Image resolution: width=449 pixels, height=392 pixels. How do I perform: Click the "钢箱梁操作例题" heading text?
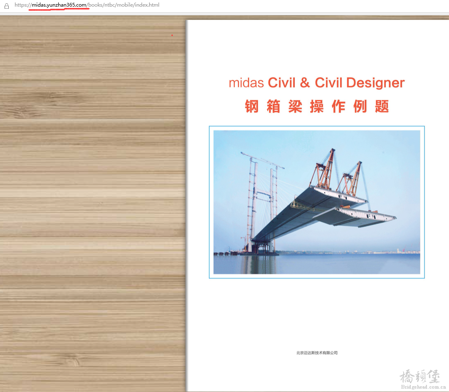pos(317,106)
